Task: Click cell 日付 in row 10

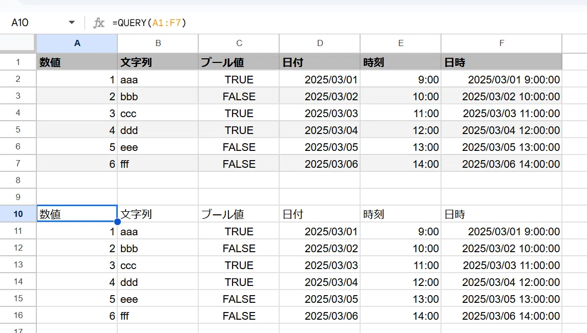Action: click(320, 214)
